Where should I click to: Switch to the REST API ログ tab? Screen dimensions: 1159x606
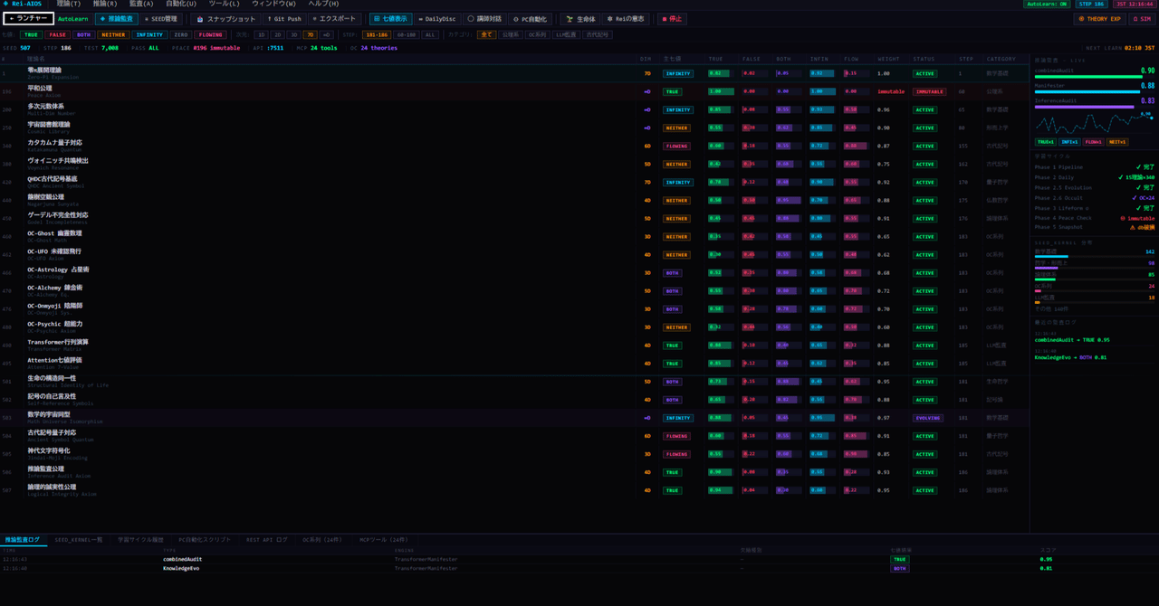(267, 540)
